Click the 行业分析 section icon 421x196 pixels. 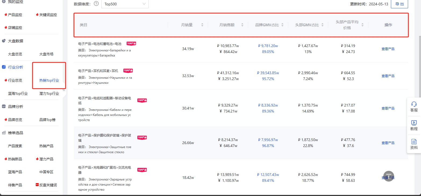point(4,67)
